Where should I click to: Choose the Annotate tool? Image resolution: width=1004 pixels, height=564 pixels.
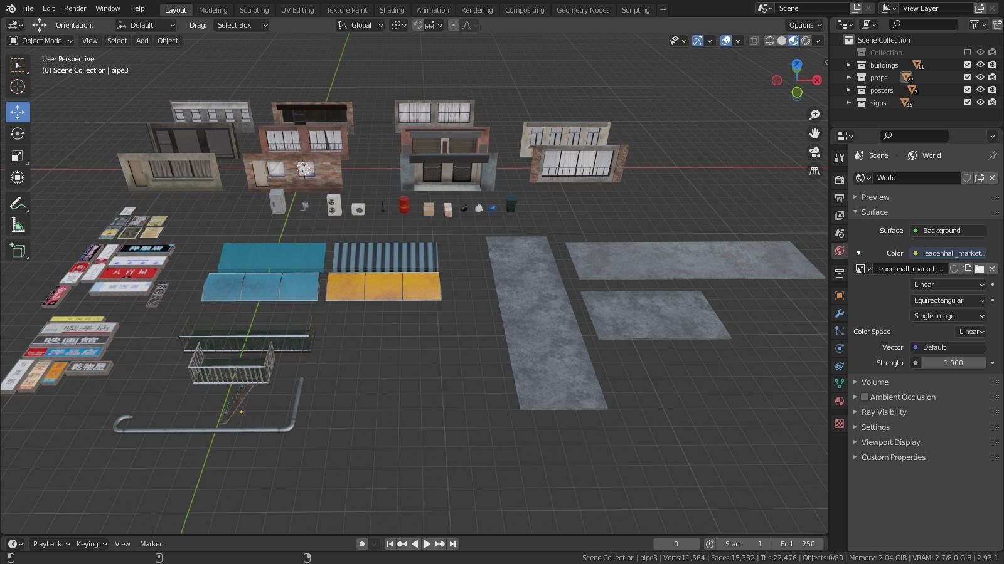[x=18, y=203]
